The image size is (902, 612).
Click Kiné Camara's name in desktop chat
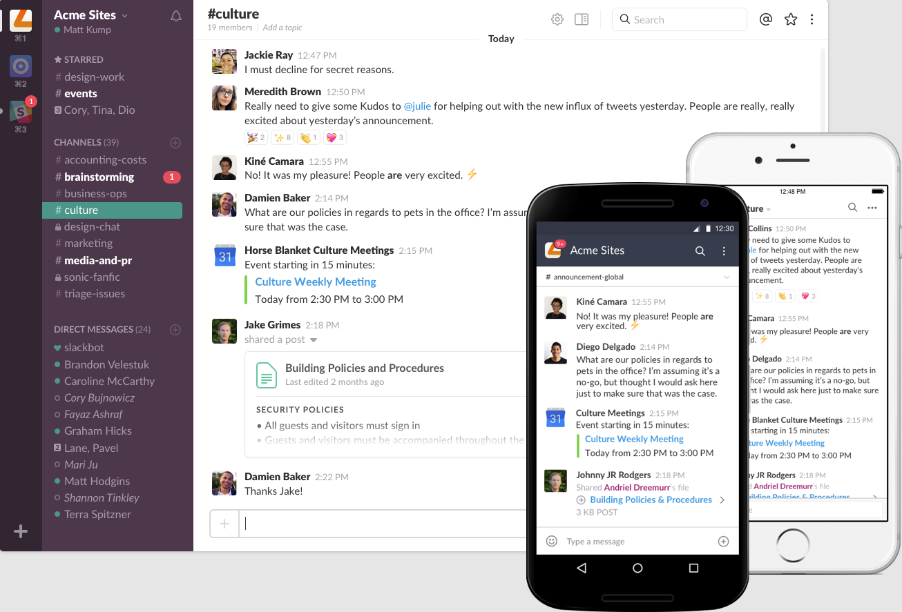tap(274, 161)
